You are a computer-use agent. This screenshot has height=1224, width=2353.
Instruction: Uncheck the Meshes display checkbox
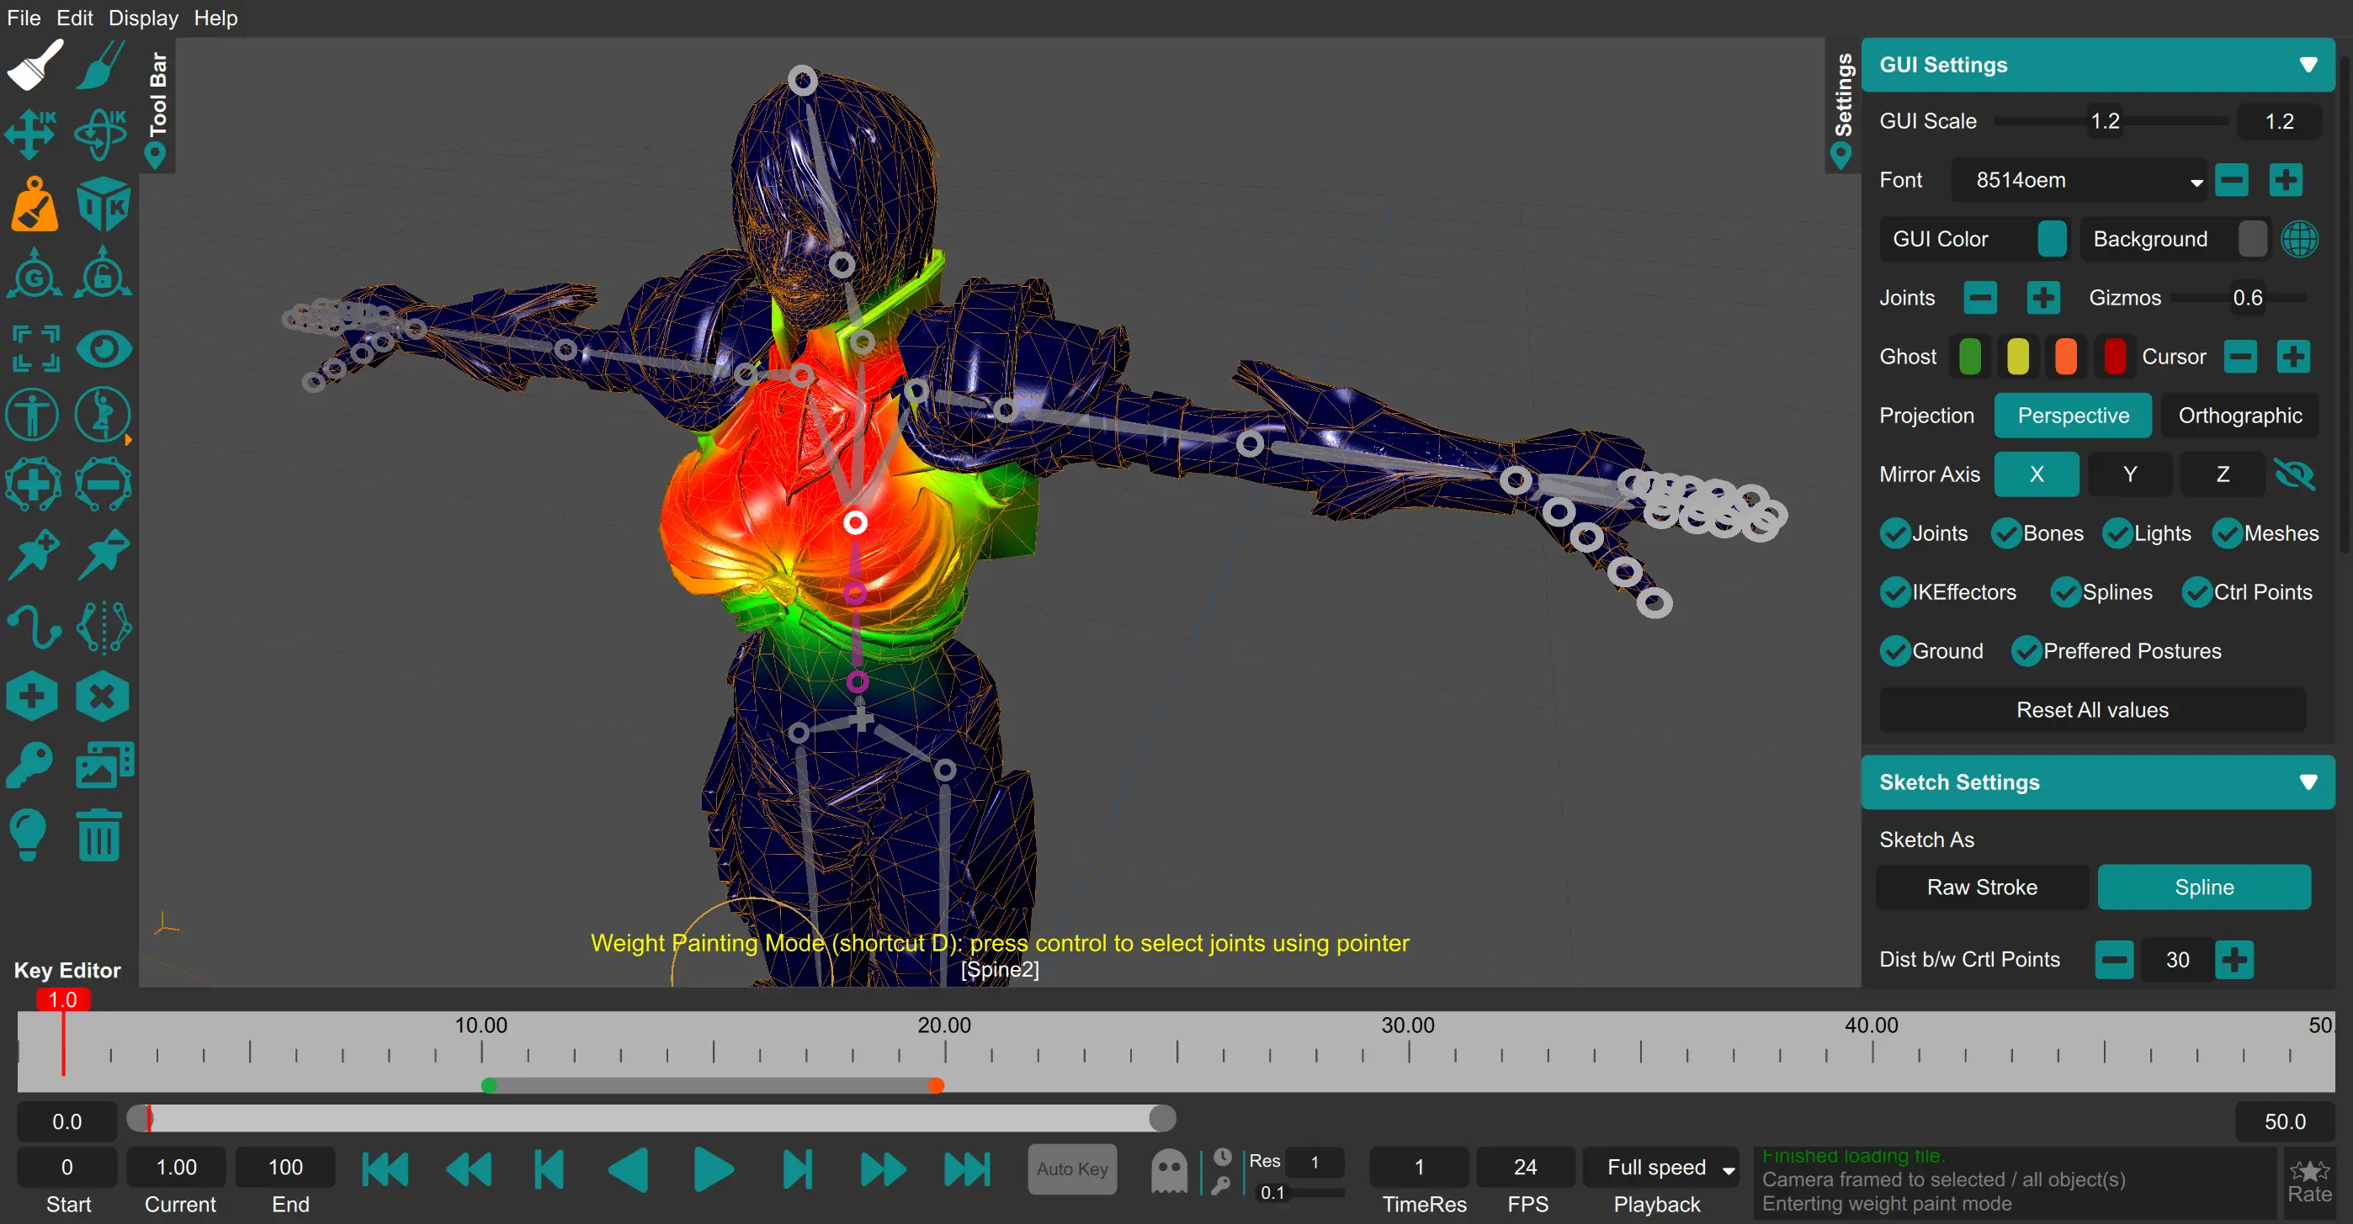(2227, 534)
